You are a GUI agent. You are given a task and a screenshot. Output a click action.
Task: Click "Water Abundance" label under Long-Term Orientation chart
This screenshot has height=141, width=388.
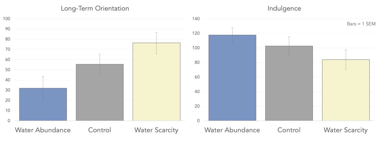click(x=43, y=130)
